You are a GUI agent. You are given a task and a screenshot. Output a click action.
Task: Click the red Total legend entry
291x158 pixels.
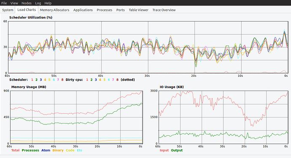(15, 150)
